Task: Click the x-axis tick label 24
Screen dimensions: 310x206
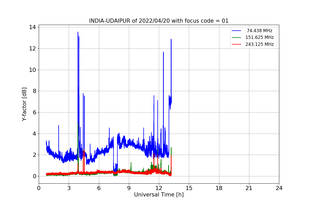Action: [279, 188]
